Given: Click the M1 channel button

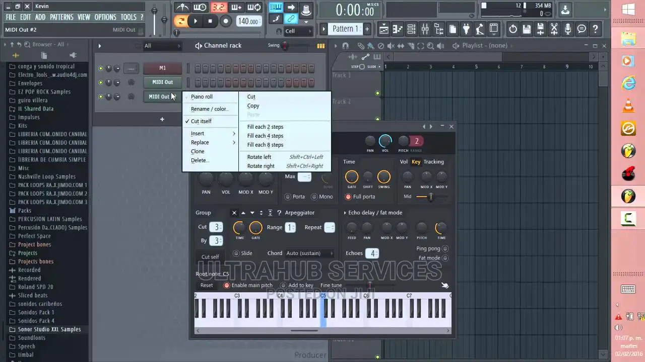Looking at the screenshot, I should click(x=162, y=68).
